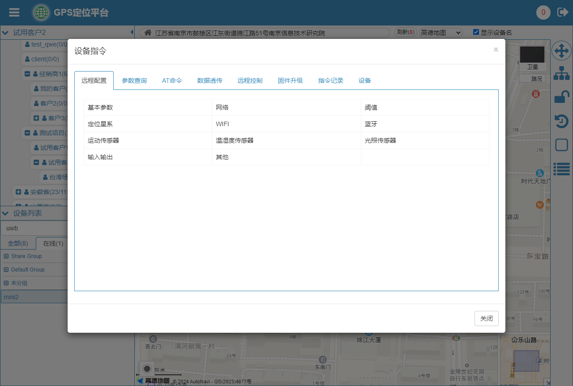573x386 pixels.
Task: Open the hamburger menu icon
Action: pyautogui.click(x=14, y=13)
